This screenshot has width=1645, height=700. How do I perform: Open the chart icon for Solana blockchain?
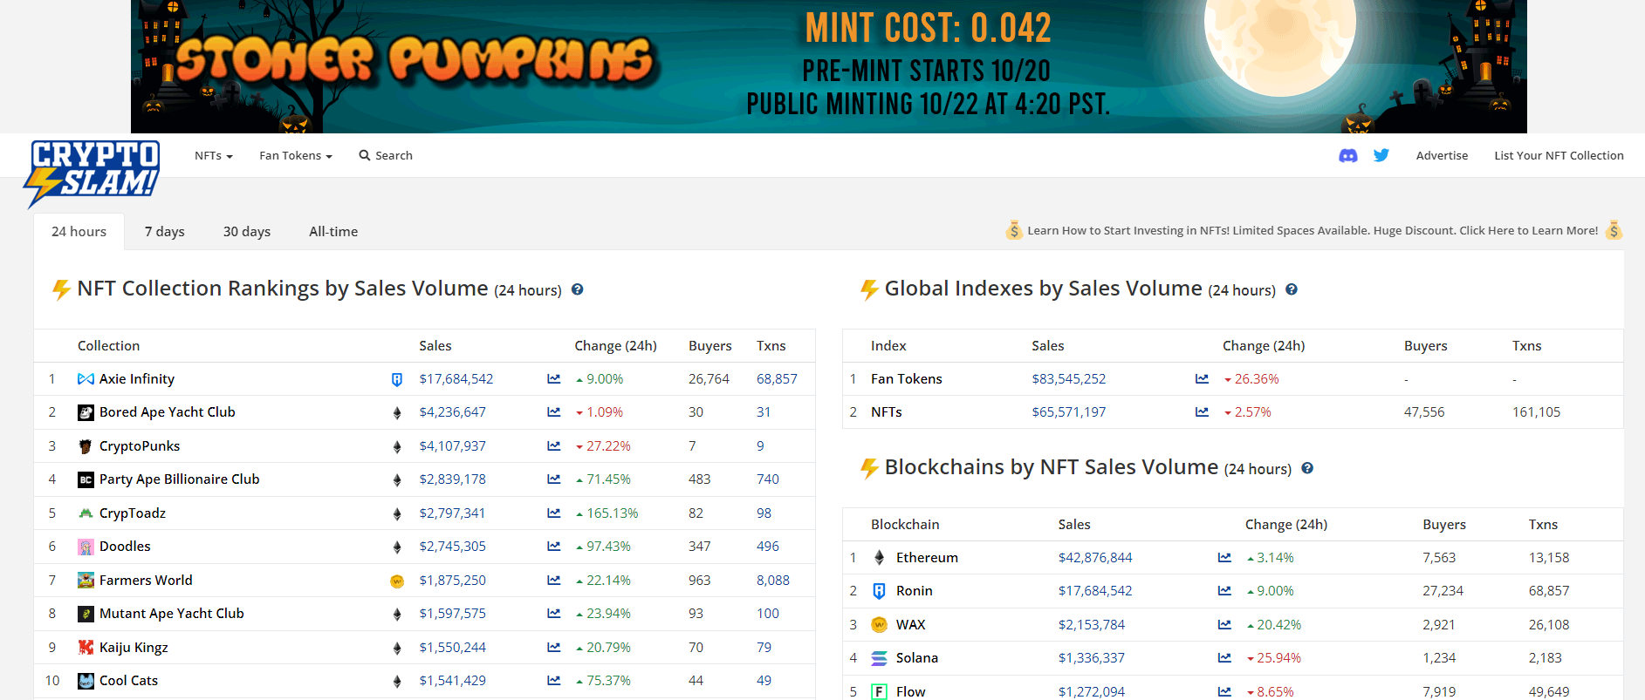[1225, 658]
